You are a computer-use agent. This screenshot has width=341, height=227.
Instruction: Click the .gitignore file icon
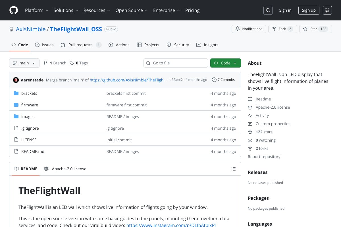point(16,128)
